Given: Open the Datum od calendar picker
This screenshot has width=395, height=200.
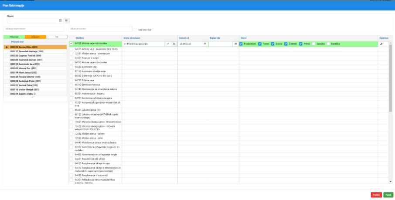Looking at the screenshot, I should click(205, 44).
